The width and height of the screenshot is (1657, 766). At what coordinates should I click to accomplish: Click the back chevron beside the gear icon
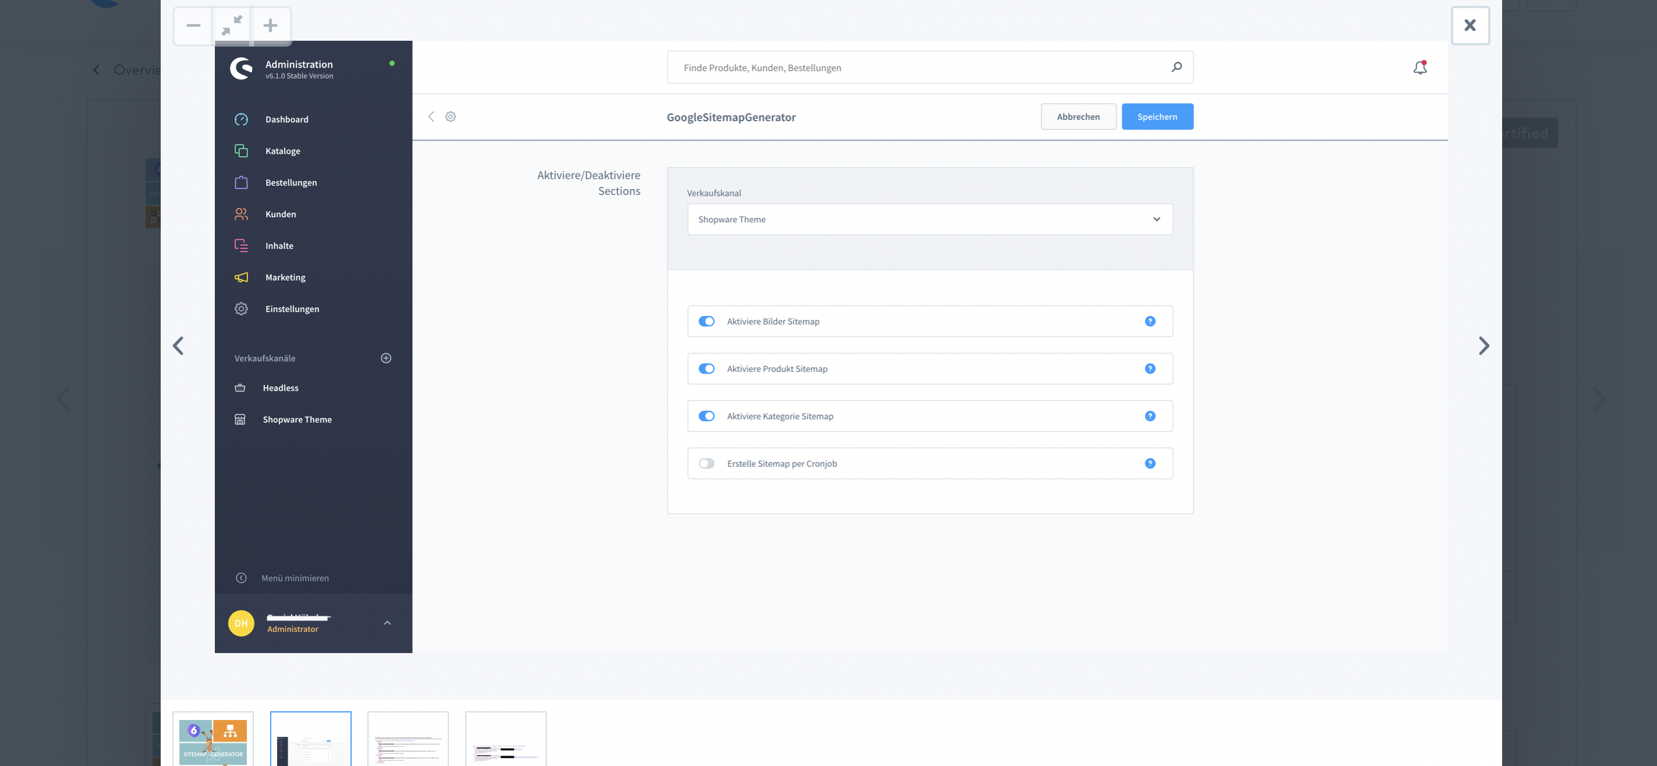431,116
